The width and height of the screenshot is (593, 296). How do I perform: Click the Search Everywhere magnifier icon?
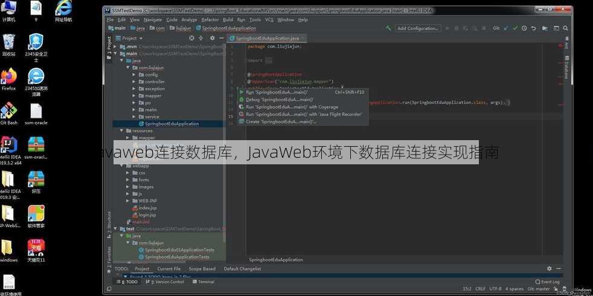[565, 28]
